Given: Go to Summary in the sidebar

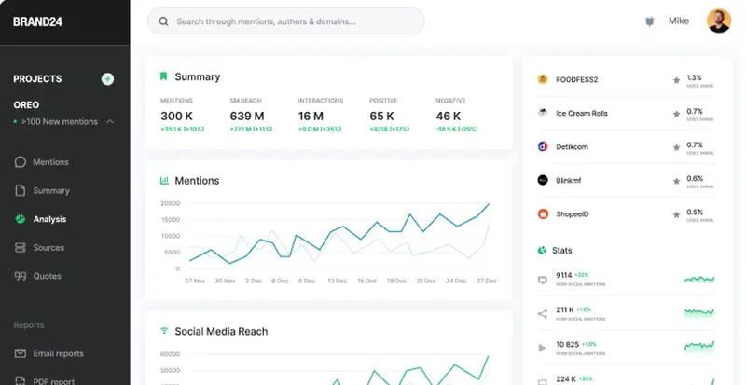Looking at the screenshot, I should (x=50, y=191).
